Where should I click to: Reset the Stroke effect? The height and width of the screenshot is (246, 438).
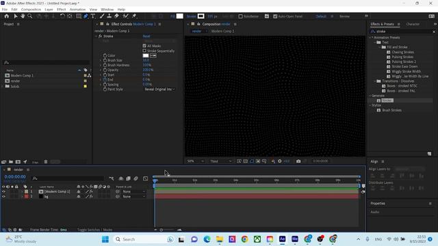146,36
